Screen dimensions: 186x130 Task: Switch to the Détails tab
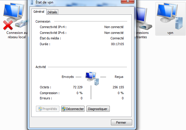point(52,12)
